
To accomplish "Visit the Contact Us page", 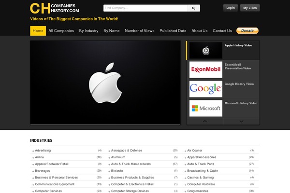I will (x=222, y=31).
